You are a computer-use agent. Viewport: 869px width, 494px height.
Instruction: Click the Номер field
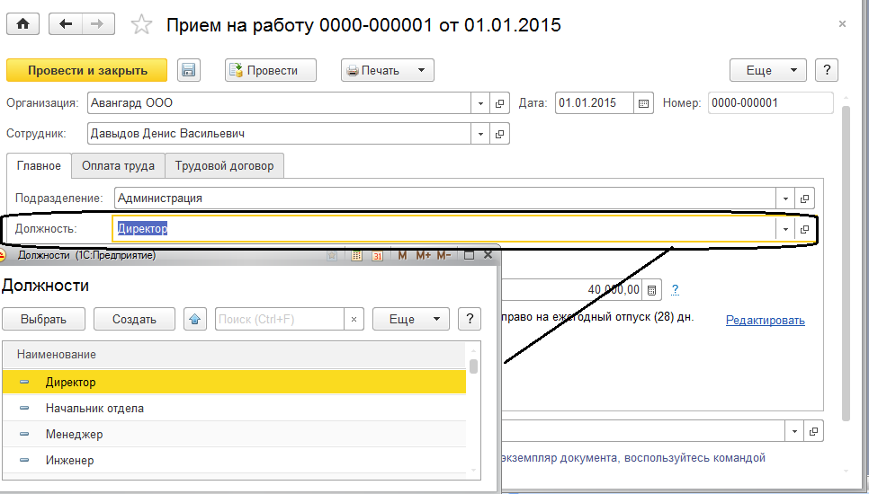point(770,103)
